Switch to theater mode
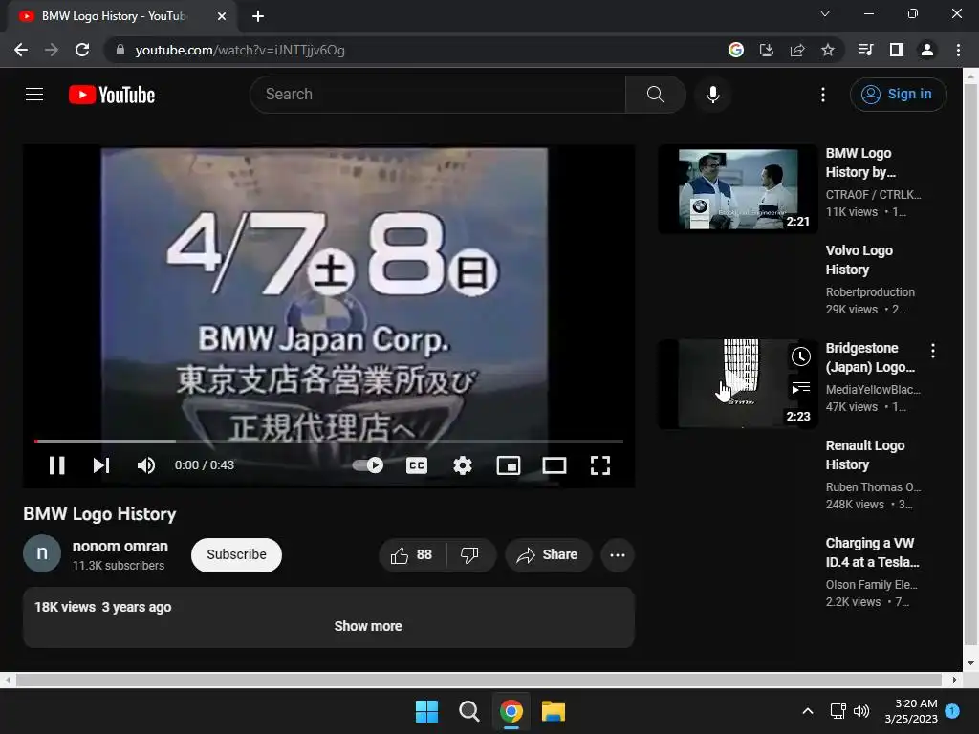 click(555, 465)
